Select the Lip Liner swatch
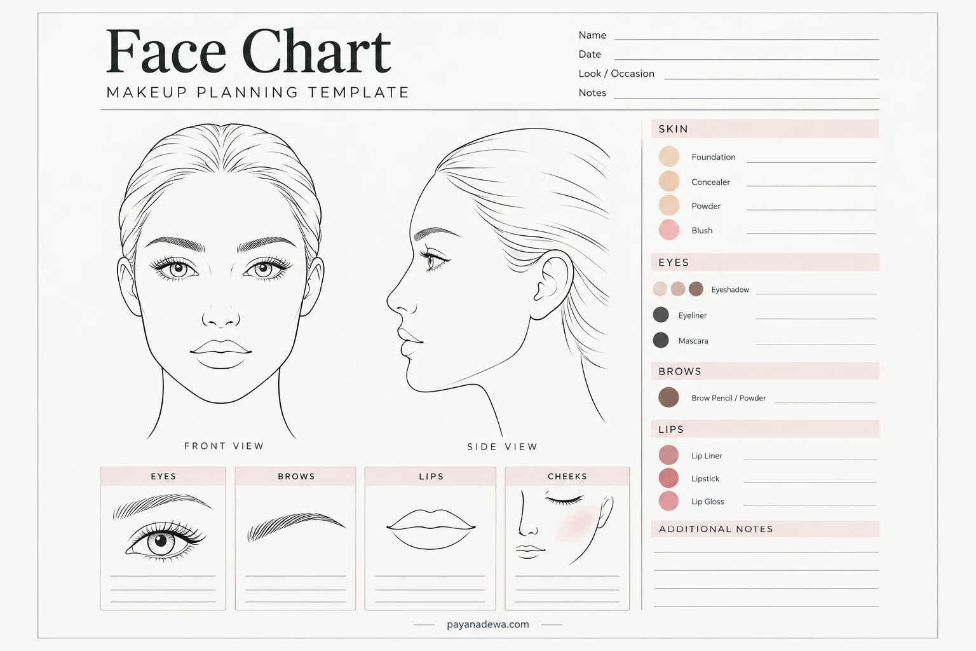The image size is (976, 651). (668, 455)
